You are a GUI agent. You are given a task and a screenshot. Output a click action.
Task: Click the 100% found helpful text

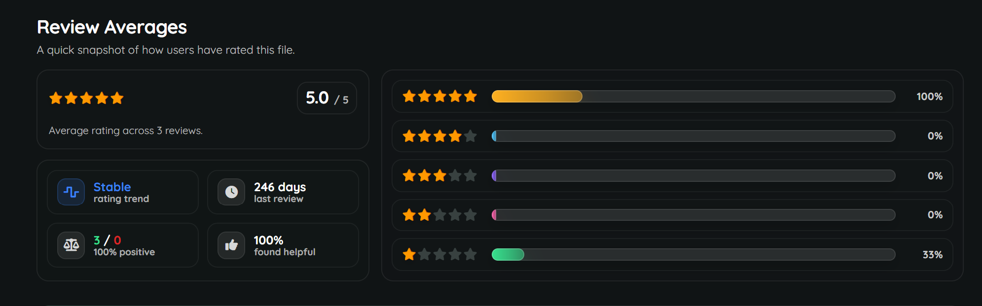coord(268,240)
